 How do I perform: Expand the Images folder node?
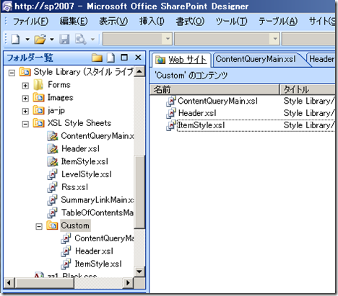point(25,98)
